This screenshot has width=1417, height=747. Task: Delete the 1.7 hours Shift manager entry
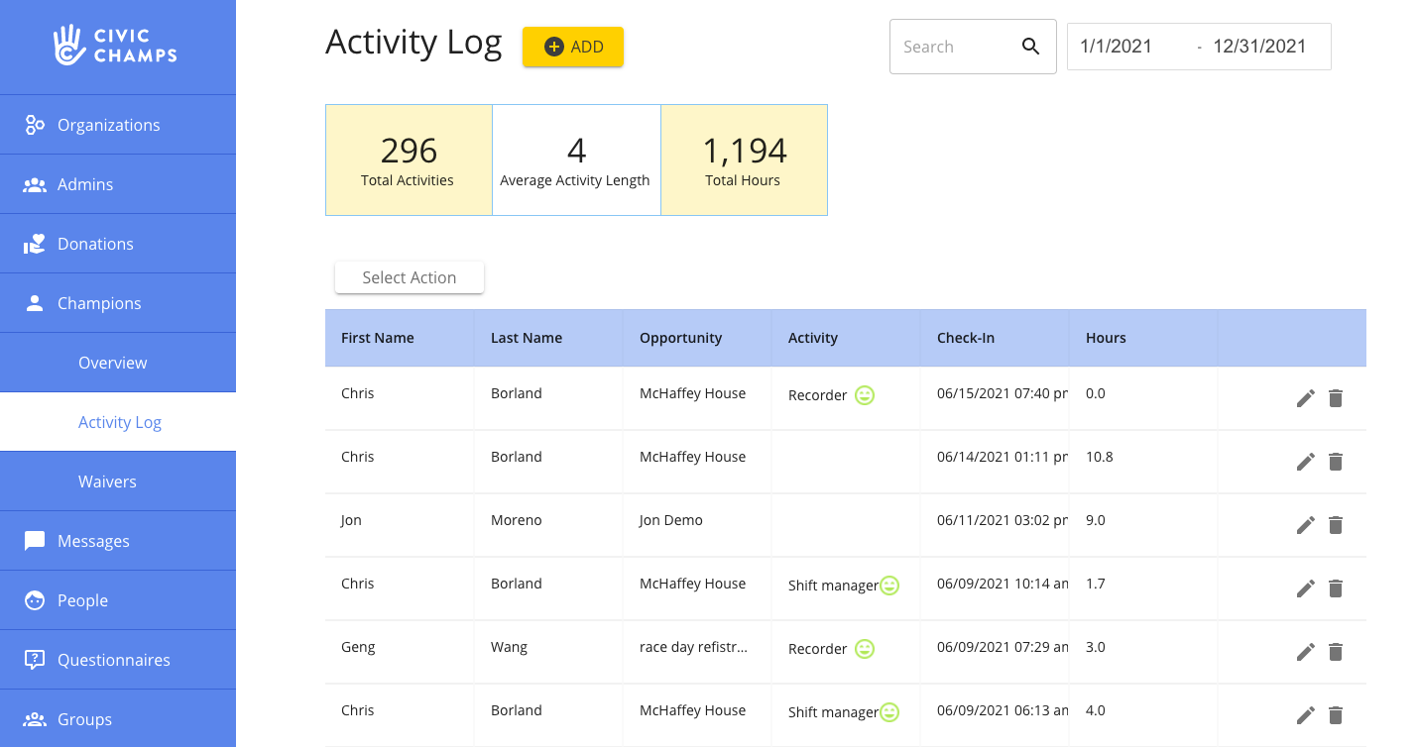coord(1336,588)
